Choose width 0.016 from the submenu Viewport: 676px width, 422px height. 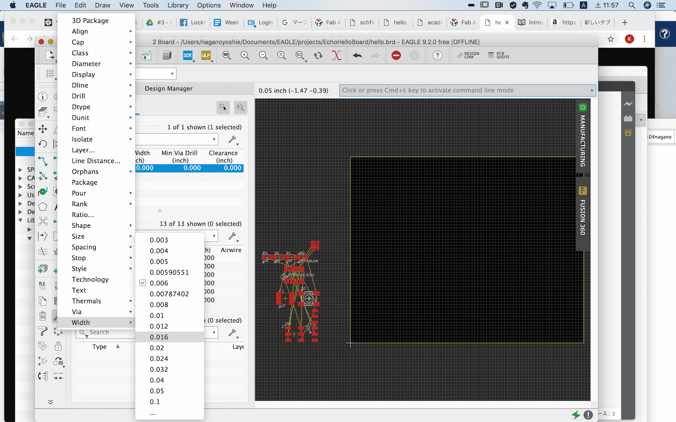(x=159, y=337)
